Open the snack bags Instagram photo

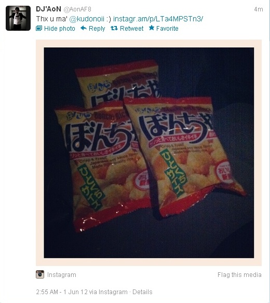tap(149, 153)
